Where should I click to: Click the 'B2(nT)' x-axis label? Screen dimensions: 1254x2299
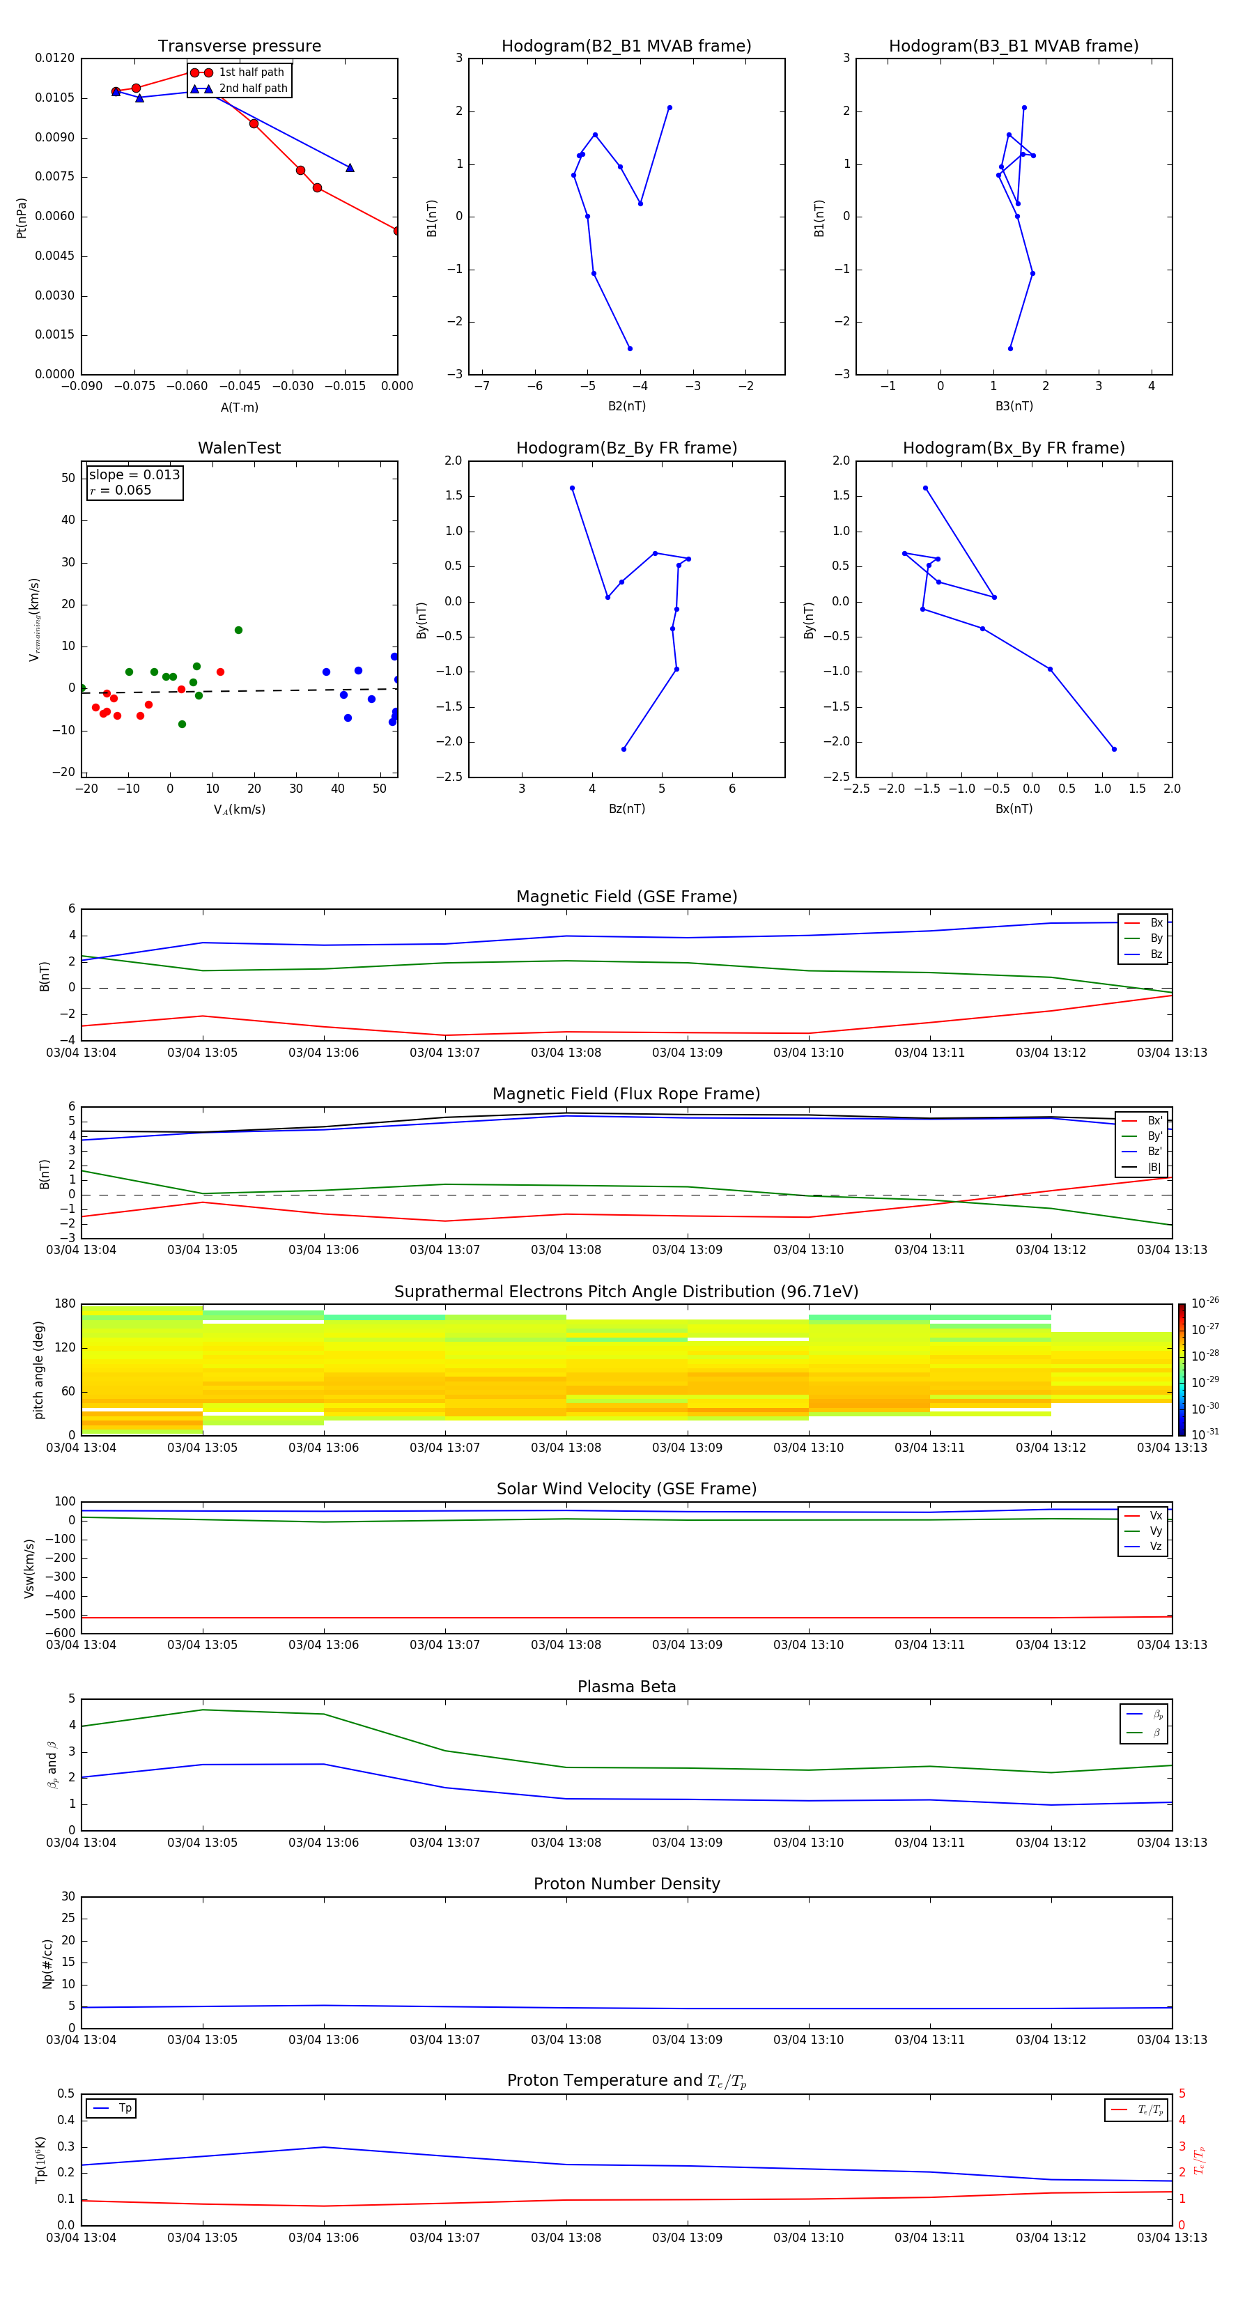pos(626,406)
